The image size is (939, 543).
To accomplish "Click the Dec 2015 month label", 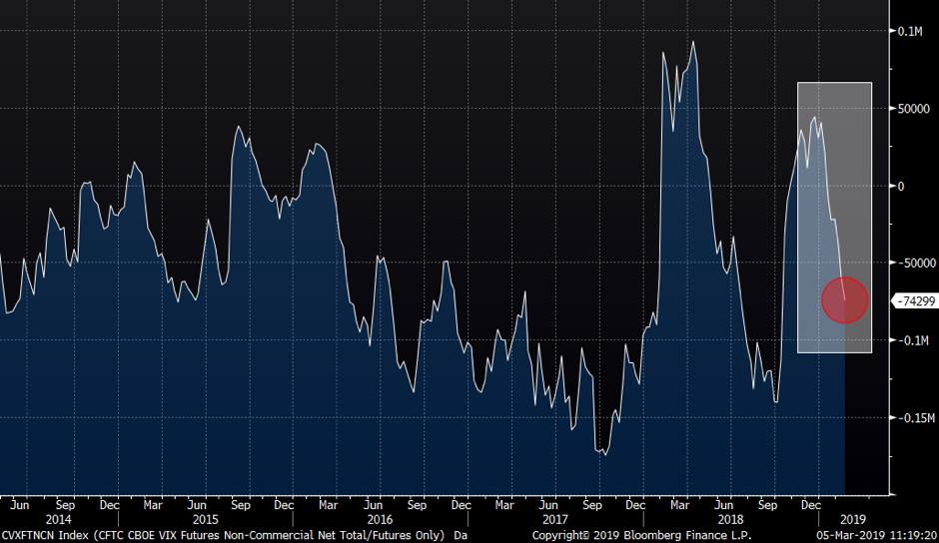I will pyautogui.click(x=285, y=505).
